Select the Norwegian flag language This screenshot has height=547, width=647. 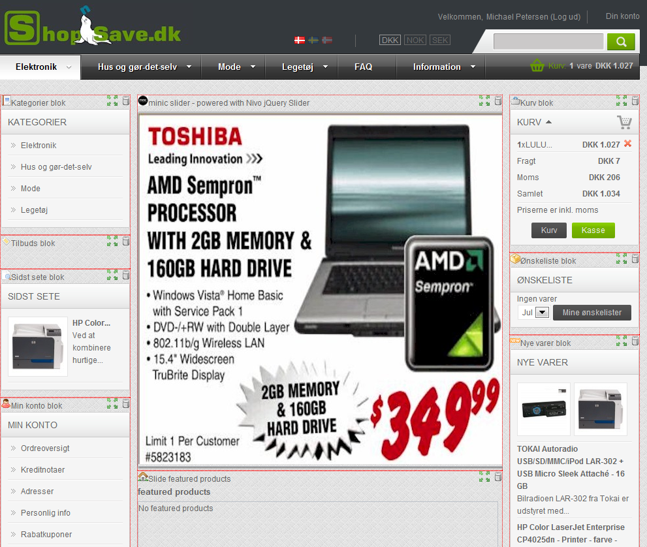(327, 40)
